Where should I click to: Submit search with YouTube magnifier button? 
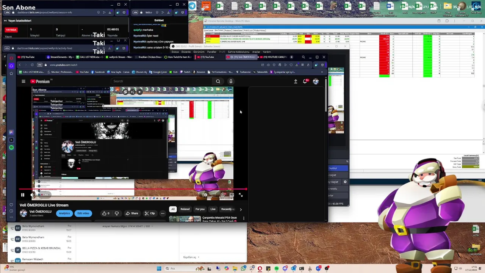[218, 81]
